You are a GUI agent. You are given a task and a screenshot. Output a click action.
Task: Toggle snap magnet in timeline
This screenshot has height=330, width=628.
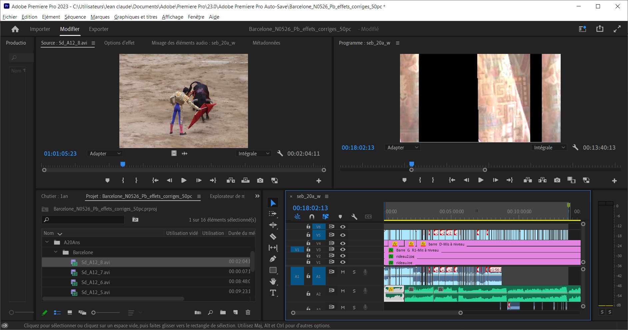tap(312, 217)
